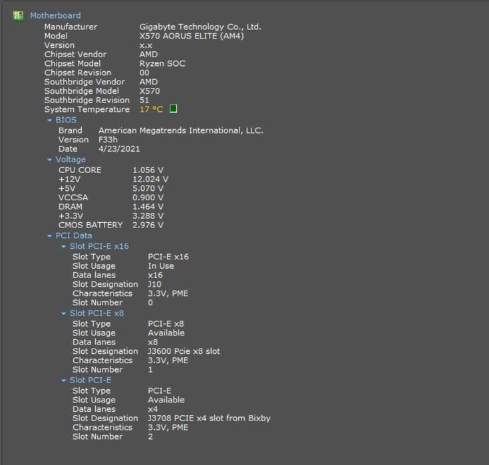This screenshot has width=489, height=465.
Task: Click the J3600 Pcie x8 slot text
Action: coord(184,351)
